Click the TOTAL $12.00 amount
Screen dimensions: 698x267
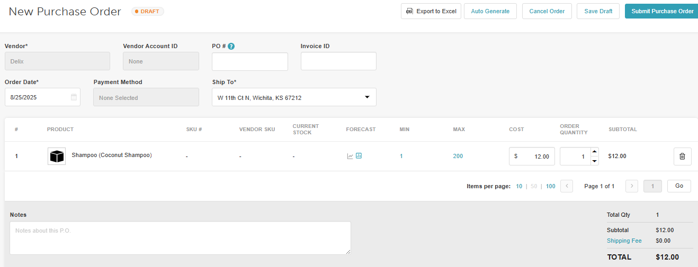tap(667, 257)
